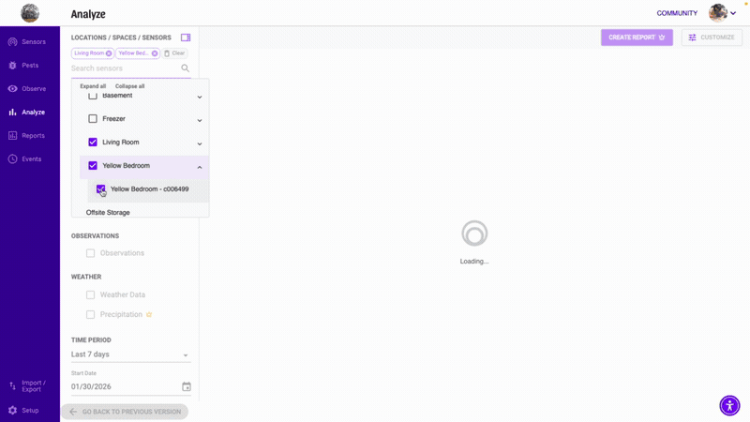
Task: Collapse the Yellow Bedroom tree row
Action: (x=200, y=167)
